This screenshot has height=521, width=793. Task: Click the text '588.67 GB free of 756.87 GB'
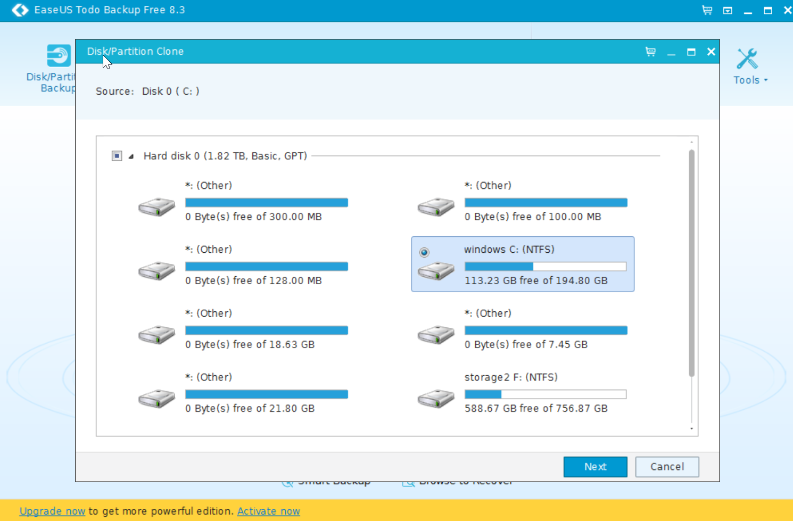point(536,408)
